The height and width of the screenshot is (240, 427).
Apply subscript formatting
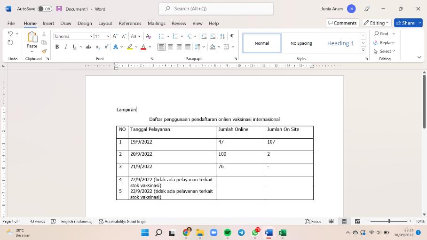[x=97, y=47]
